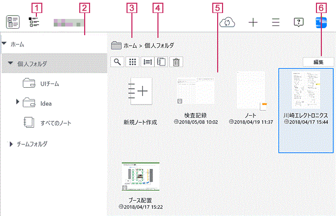336x216 pixels.
Task: Select チームフォルダ in tree
Action: 32,144
